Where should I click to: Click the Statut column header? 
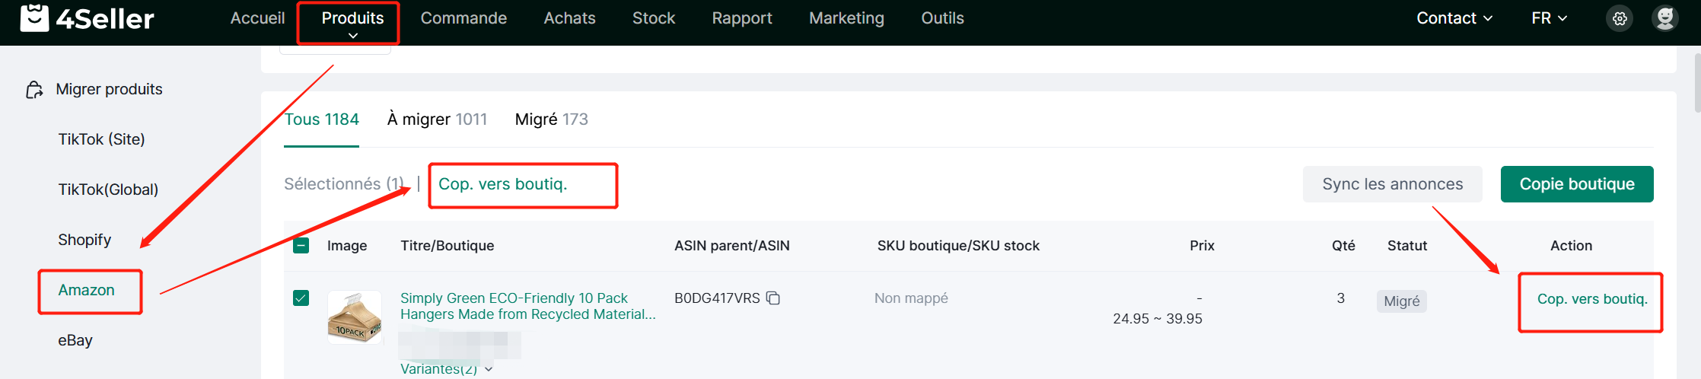[1406, 246]
